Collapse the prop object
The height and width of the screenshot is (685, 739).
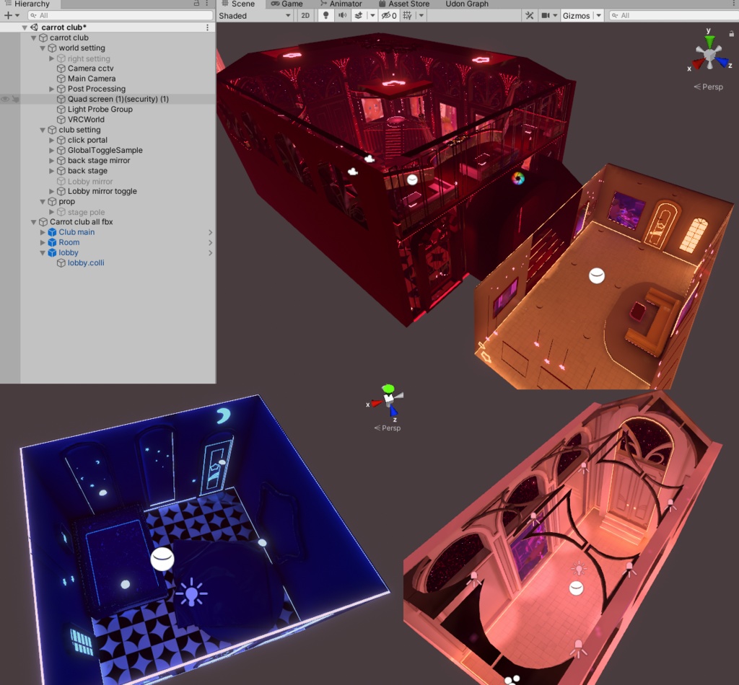[43, 201]
